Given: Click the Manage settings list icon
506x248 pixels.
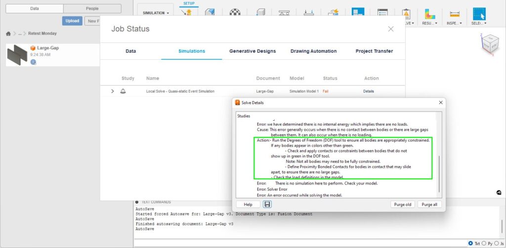Looking at the screenshot, I should tap(382, 13).
